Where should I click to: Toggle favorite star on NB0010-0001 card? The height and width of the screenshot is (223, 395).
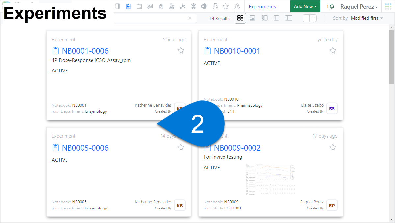point(333,50)
